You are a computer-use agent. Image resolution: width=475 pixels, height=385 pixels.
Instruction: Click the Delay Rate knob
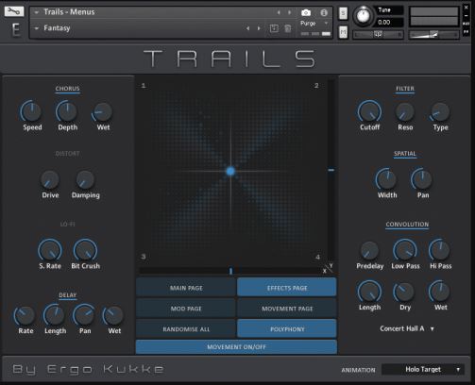[x=25, y=315]
